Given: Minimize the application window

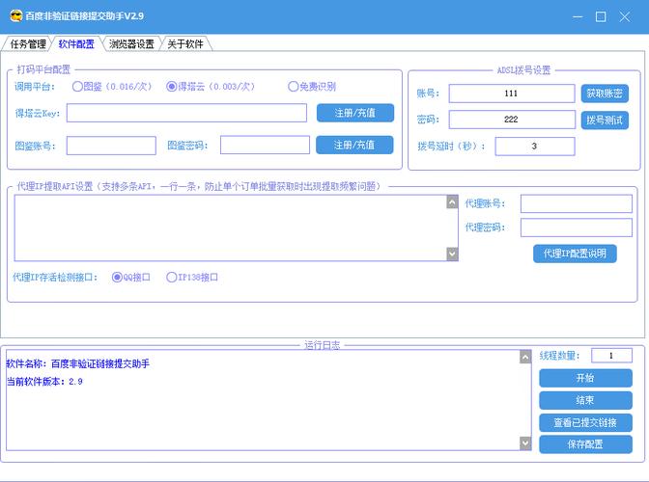Looking at the screenshot, I should click(578, 17).
